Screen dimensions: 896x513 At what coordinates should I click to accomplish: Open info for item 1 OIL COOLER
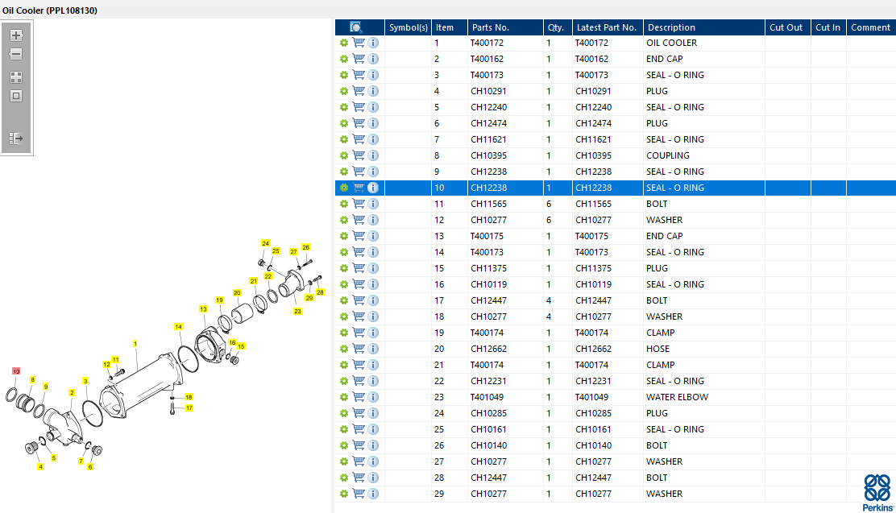tap(373, 43)
